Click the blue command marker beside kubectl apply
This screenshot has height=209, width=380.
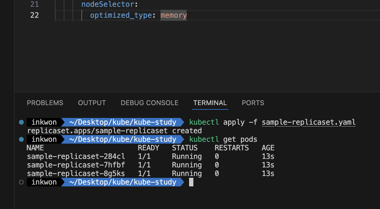tap(21, 123)
